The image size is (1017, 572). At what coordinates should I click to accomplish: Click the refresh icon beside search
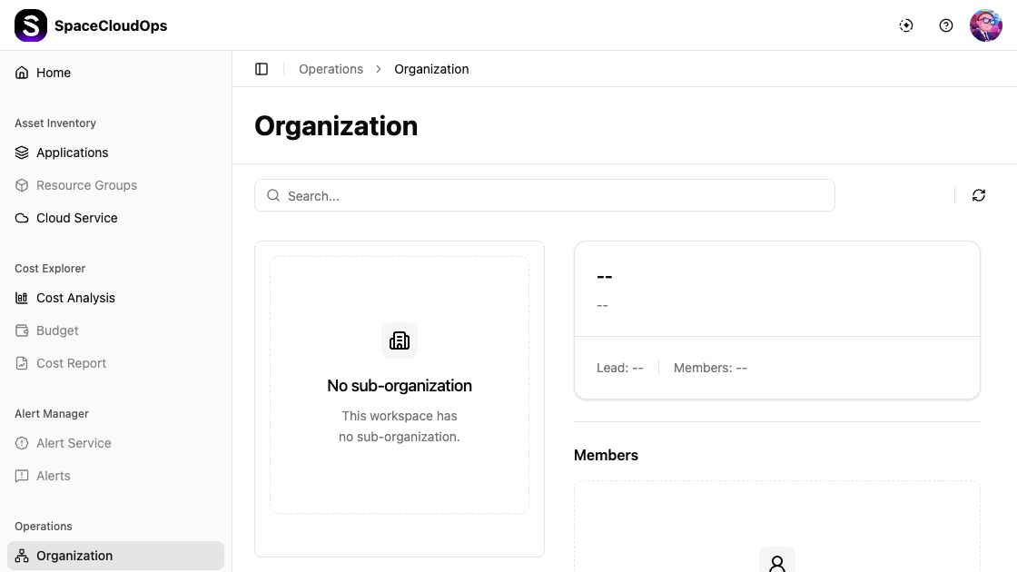pyautogui.click(x=978, y=195)
